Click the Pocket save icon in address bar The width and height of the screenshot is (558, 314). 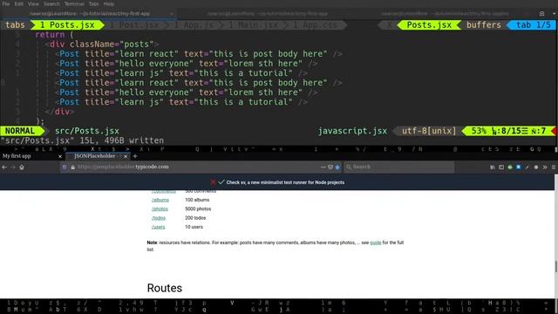330,167
